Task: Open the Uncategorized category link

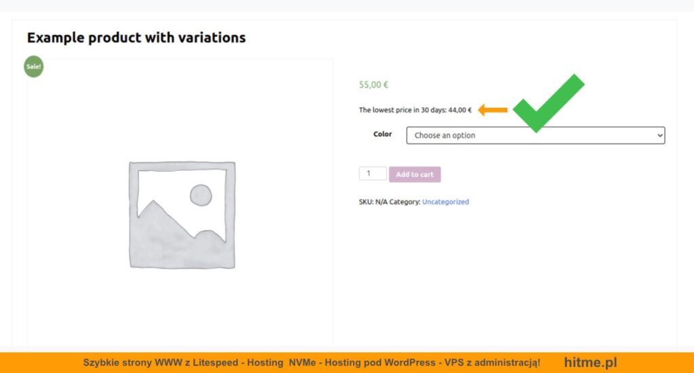Action: pyautogui.click(x=445, y=202)
